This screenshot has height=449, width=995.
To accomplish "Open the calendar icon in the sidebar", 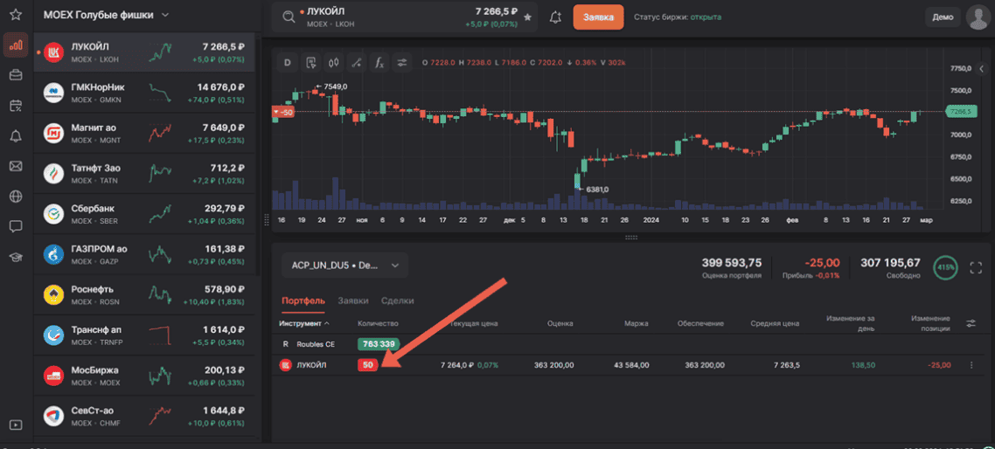I will tap(16, 106).
